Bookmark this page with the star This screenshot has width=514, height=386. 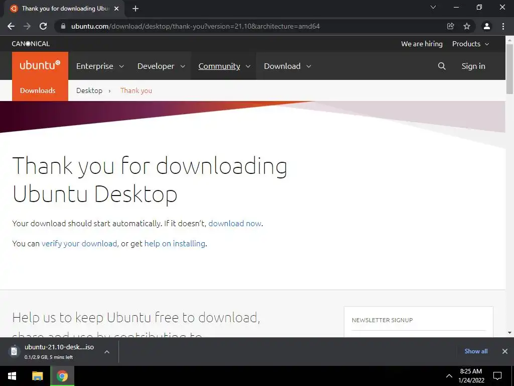[x=467, y=26]
